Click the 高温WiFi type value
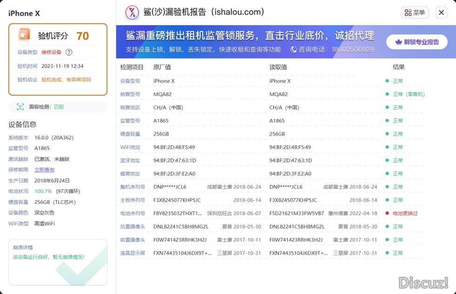The height and width of the screenshot is (294, 456). [x=45, y=223]
